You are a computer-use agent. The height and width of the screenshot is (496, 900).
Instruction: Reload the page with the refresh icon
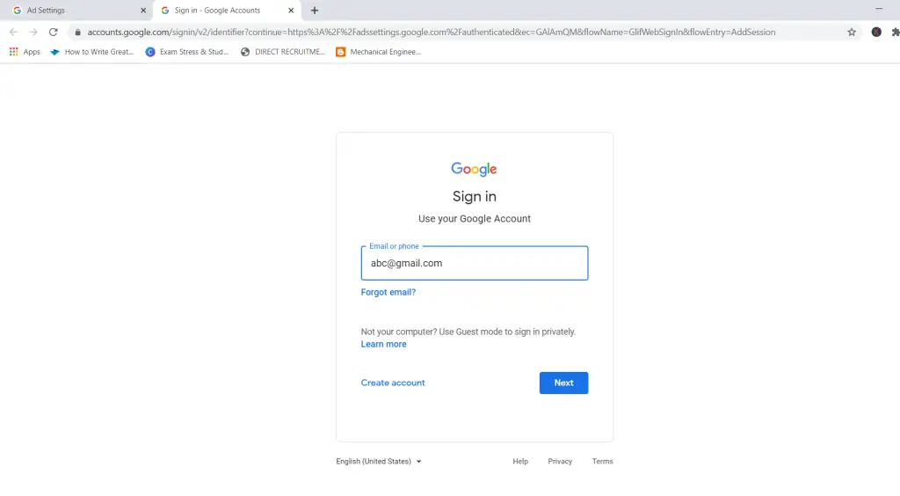tap(54, 33)
